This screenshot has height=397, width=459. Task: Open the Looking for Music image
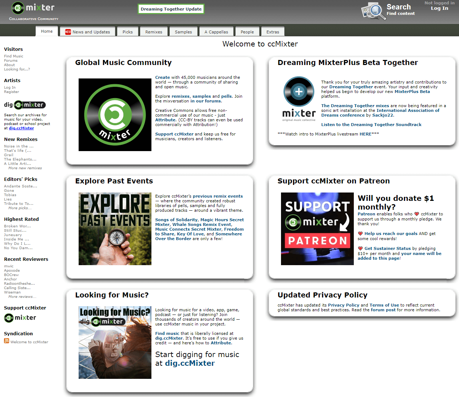(x=115, y=343)
